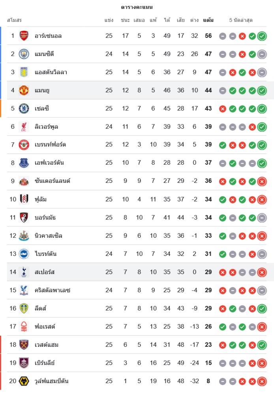Click Arsenal's latest match win indicator
Screen dimensions: 274x395
[x=261, y=36]
